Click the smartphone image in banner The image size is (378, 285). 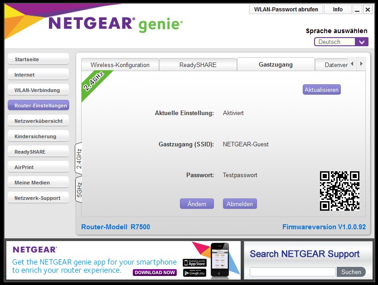coord(220,260)
